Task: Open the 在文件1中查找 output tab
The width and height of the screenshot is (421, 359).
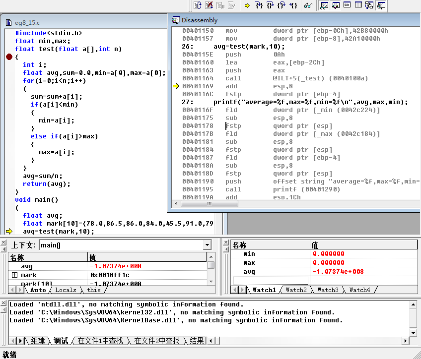Action: pos(100,341)
